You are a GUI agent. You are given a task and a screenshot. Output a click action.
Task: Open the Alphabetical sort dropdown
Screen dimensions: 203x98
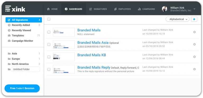coord(178,19)
